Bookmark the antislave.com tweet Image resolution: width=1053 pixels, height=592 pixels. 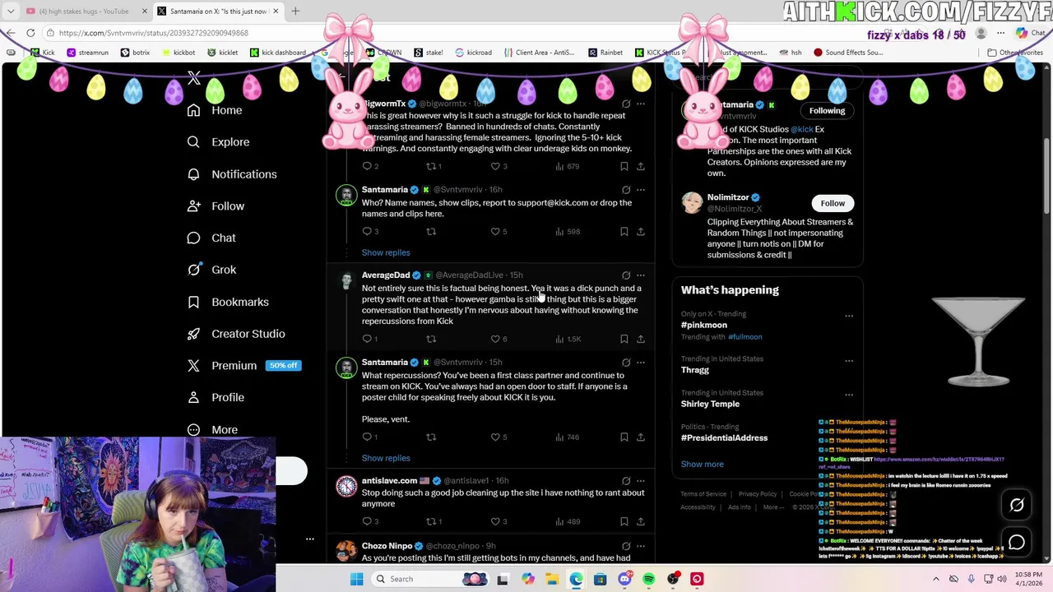coord(624,521)
